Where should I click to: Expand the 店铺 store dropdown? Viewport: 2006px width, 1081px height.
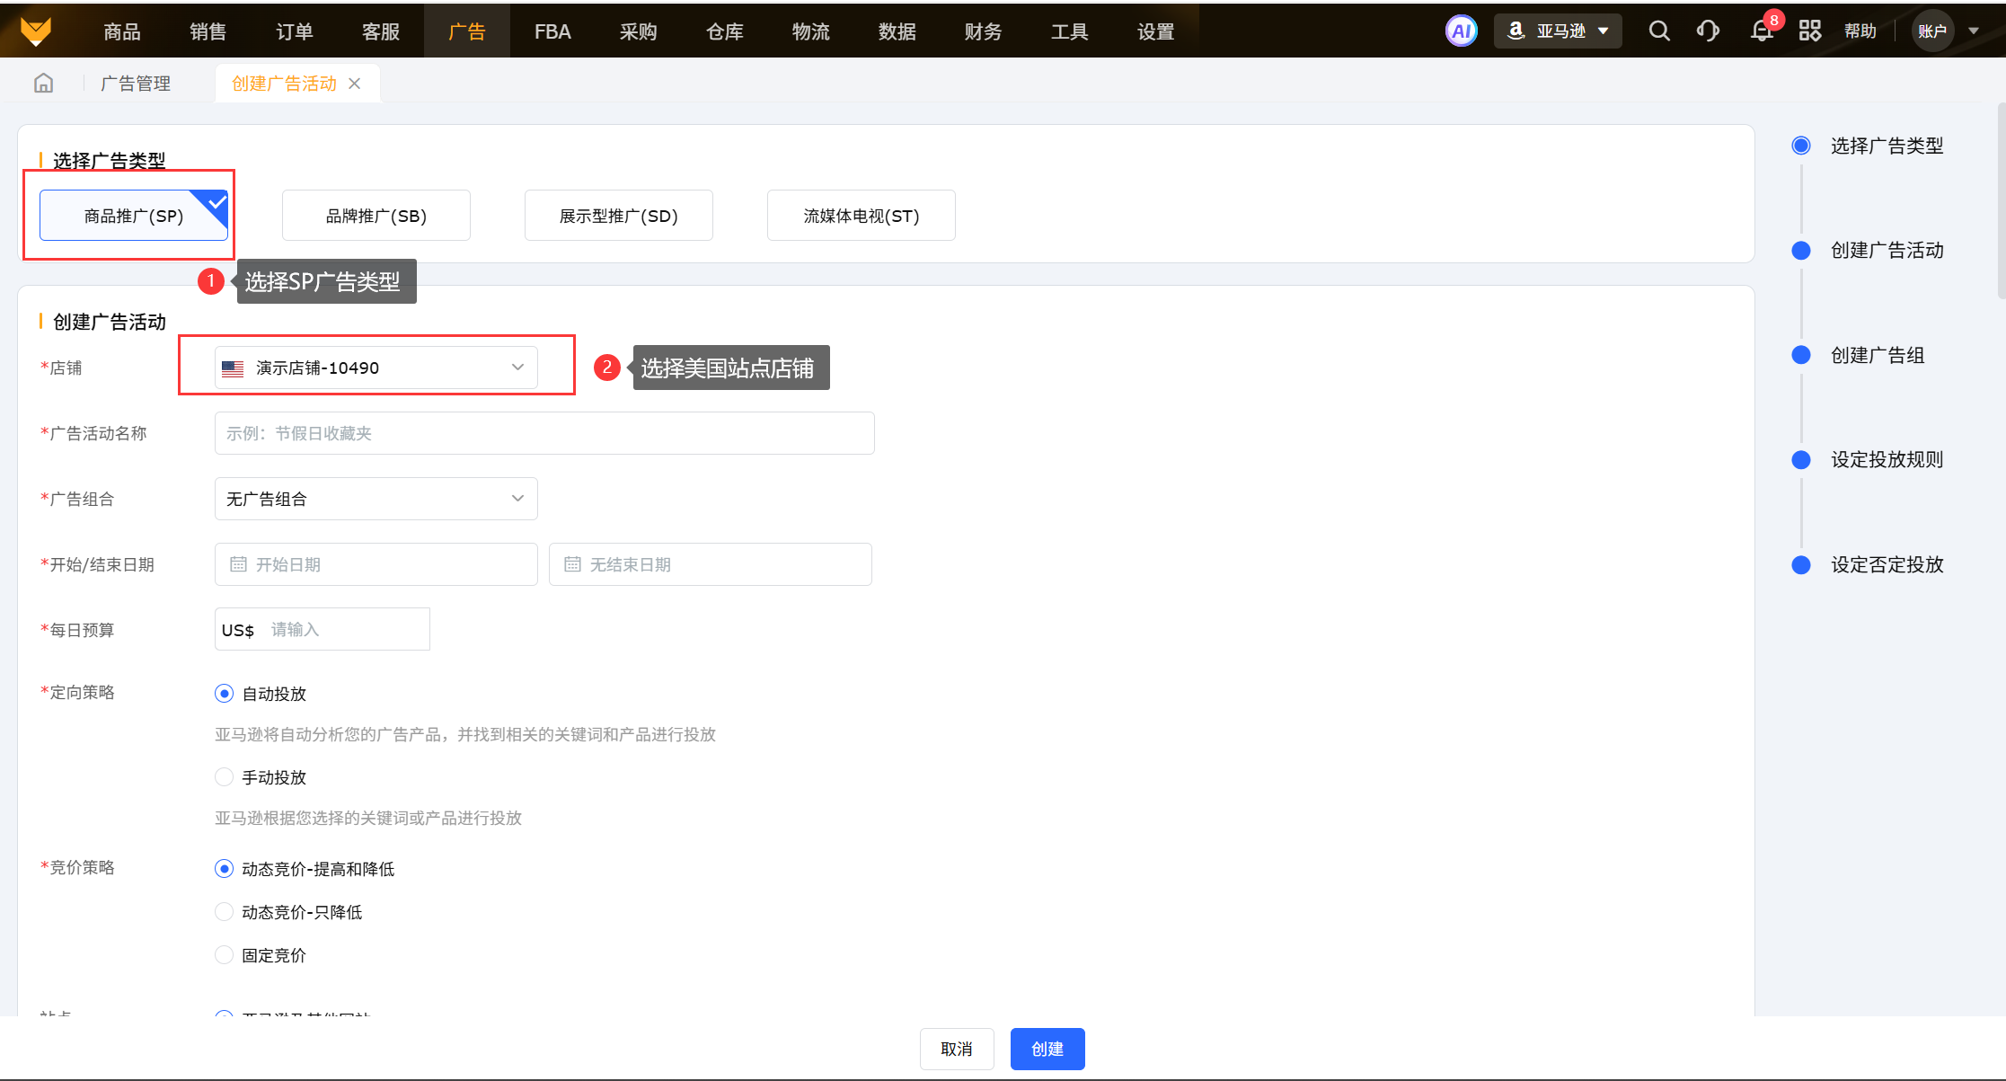(376, 368)
